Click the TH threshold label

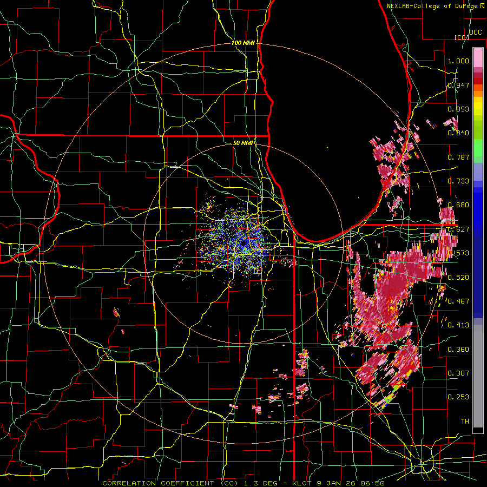[x=465, y=421]
